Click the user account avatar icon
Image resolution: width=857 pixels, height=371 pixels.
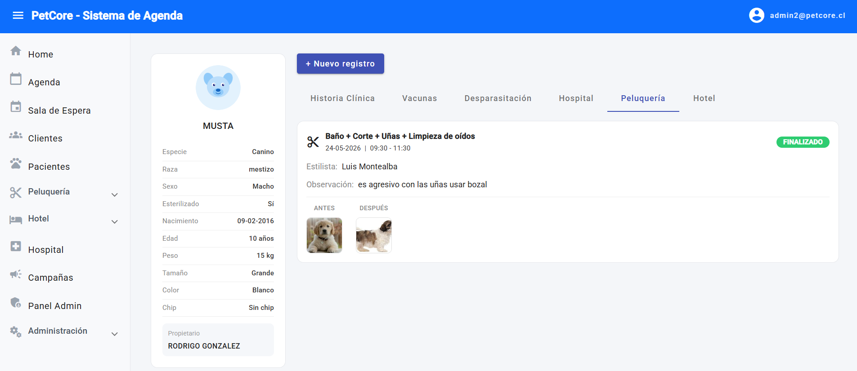point(756,15)
